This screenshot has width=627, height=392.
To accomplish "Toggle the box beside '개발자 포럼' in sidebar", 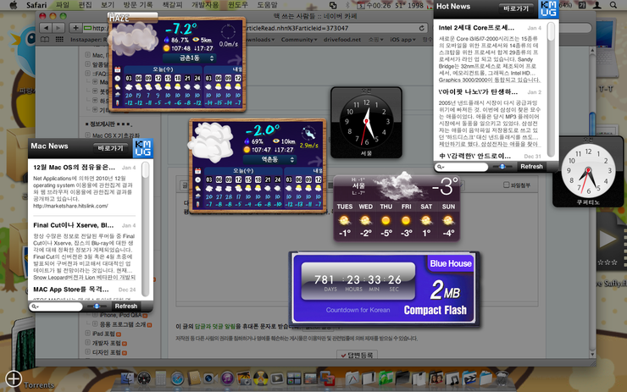I will click(87, 342).
